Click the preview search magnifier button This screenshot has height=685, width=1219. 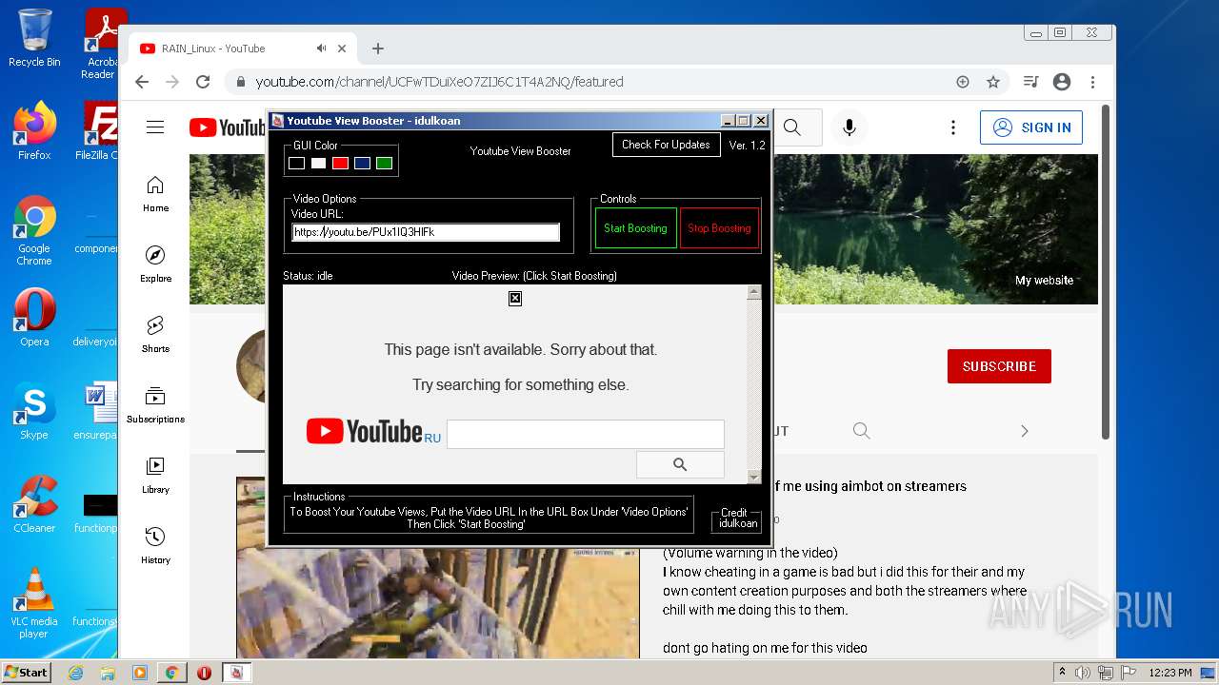point(680,464)
